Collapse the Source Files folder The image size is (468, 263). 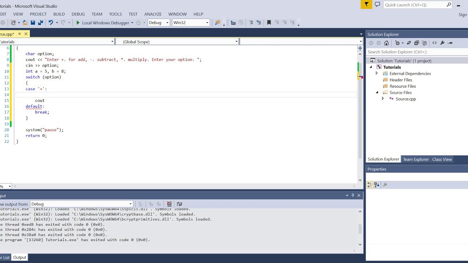377,92
